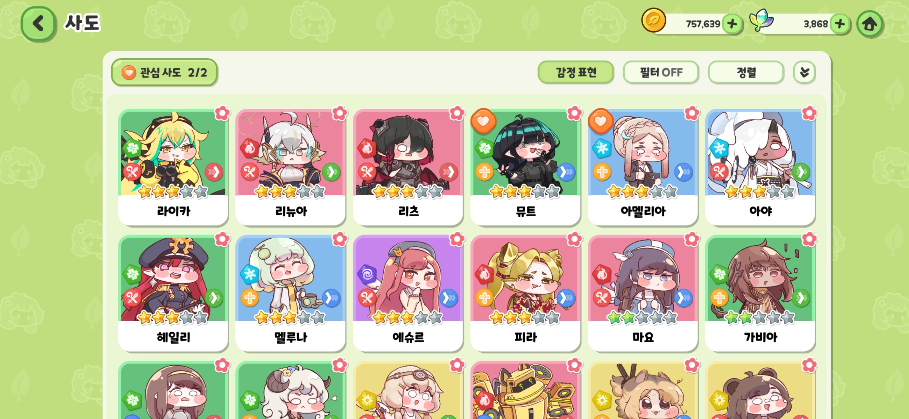Click the star rating on 에슈르 card

(x=407, y=317)
